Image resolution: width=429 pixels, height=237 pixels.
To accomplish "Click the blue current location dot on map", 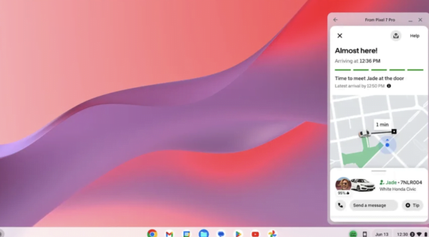I will (x=387, y=145).
